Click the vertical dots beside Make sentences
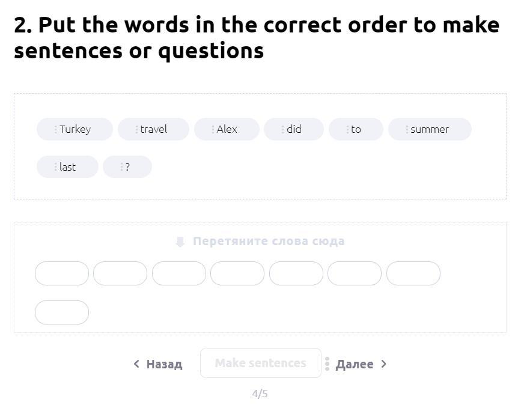This screenshot has height=408, width=512. [x=327, y=364]
